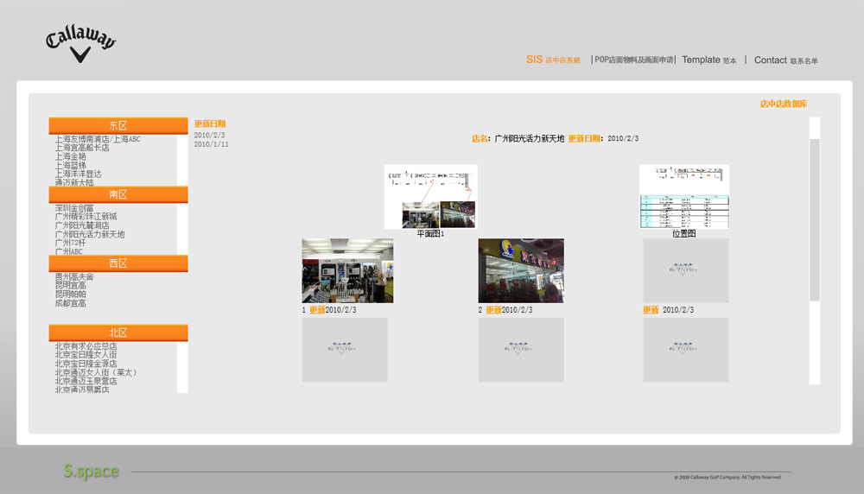The height and width of the screenshot is (494, 864).
Task: Click the placeholder image right of photo 2
Action: click(685, 271)
